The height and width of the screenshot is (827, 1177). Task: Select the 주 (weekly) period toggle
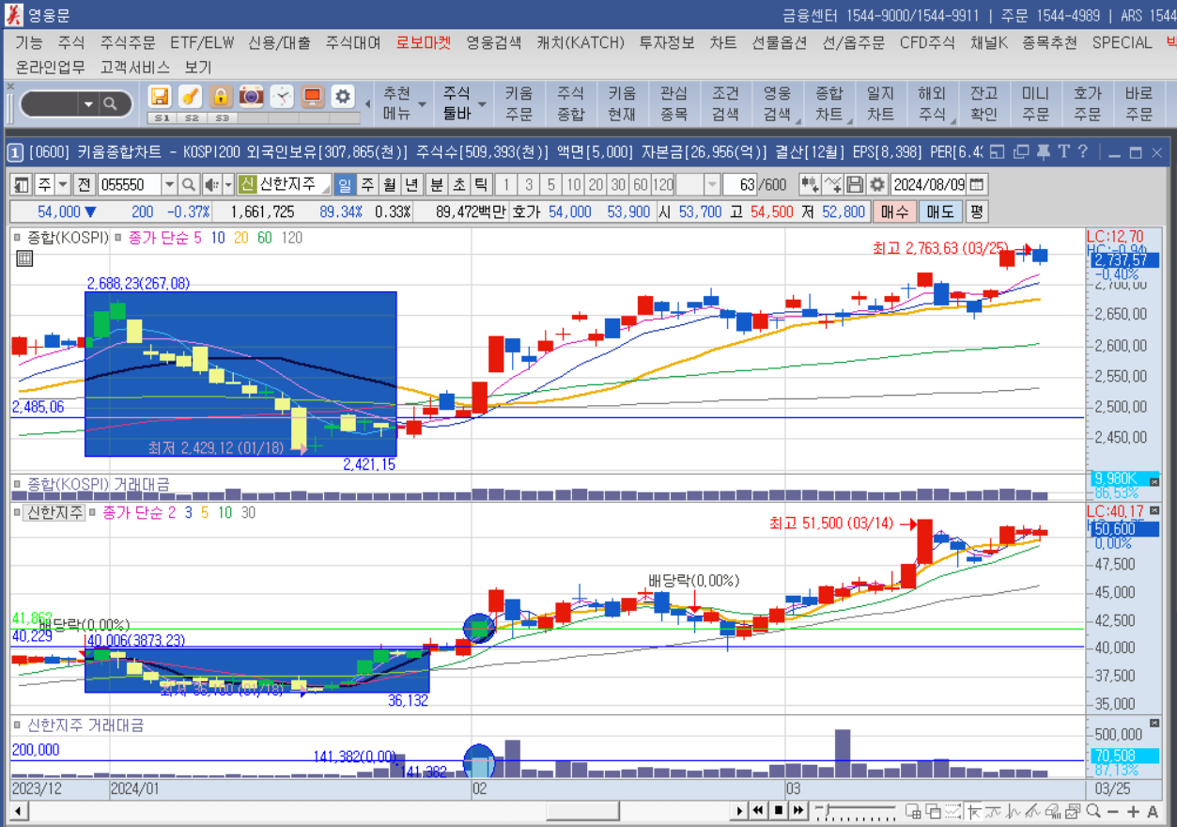click(x=367, y=184)
